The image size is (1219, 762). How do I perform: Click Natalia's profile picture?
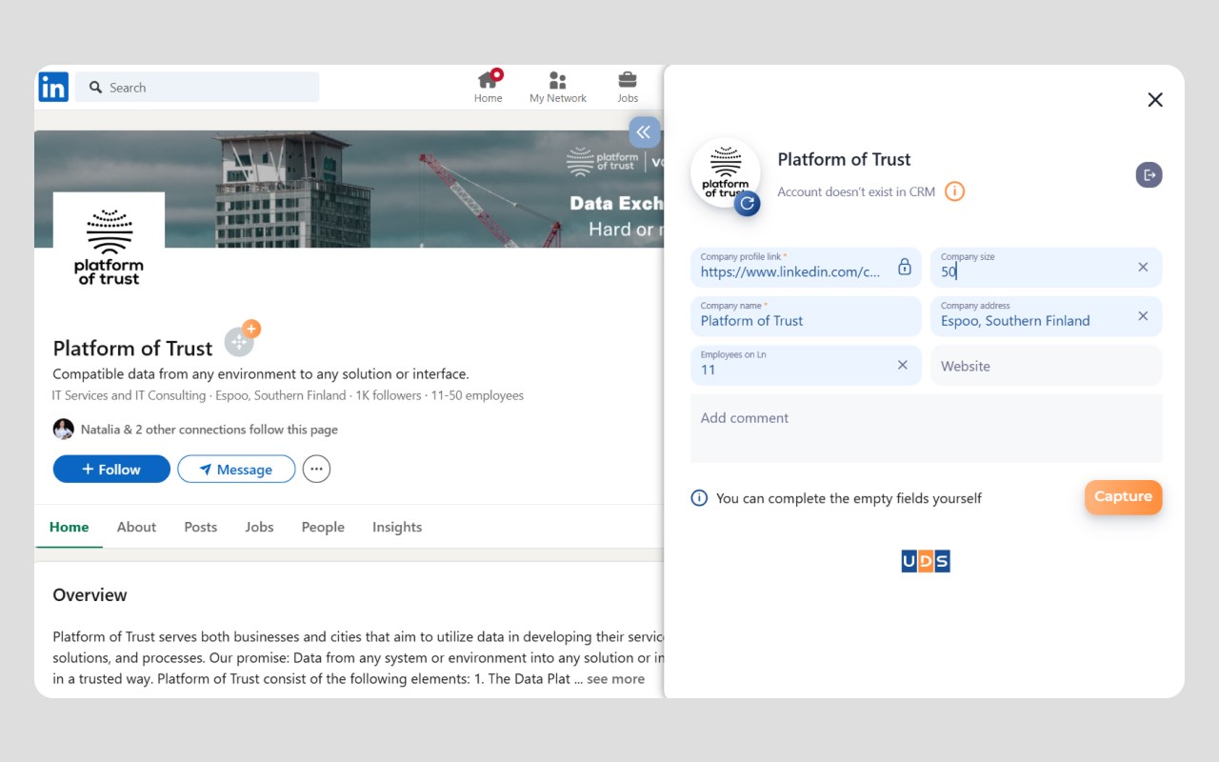tap(63, 429)
